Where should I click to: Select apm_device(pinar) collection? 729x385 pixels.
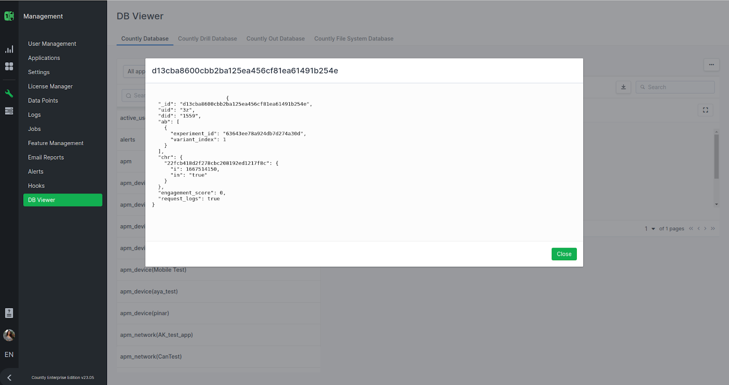pyautogui.click(x=219, y=313)
